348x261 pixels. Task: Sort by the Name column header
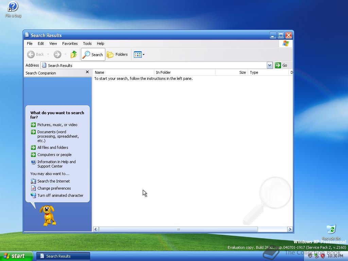pos(123,72)
